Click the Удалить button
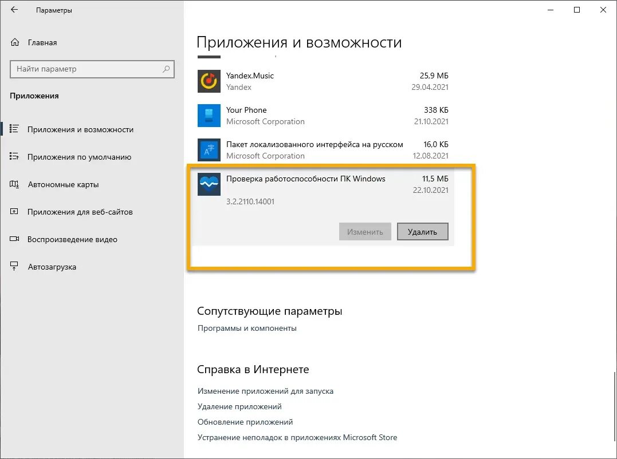This screenshot has width=617, height=459. point(422,231)
